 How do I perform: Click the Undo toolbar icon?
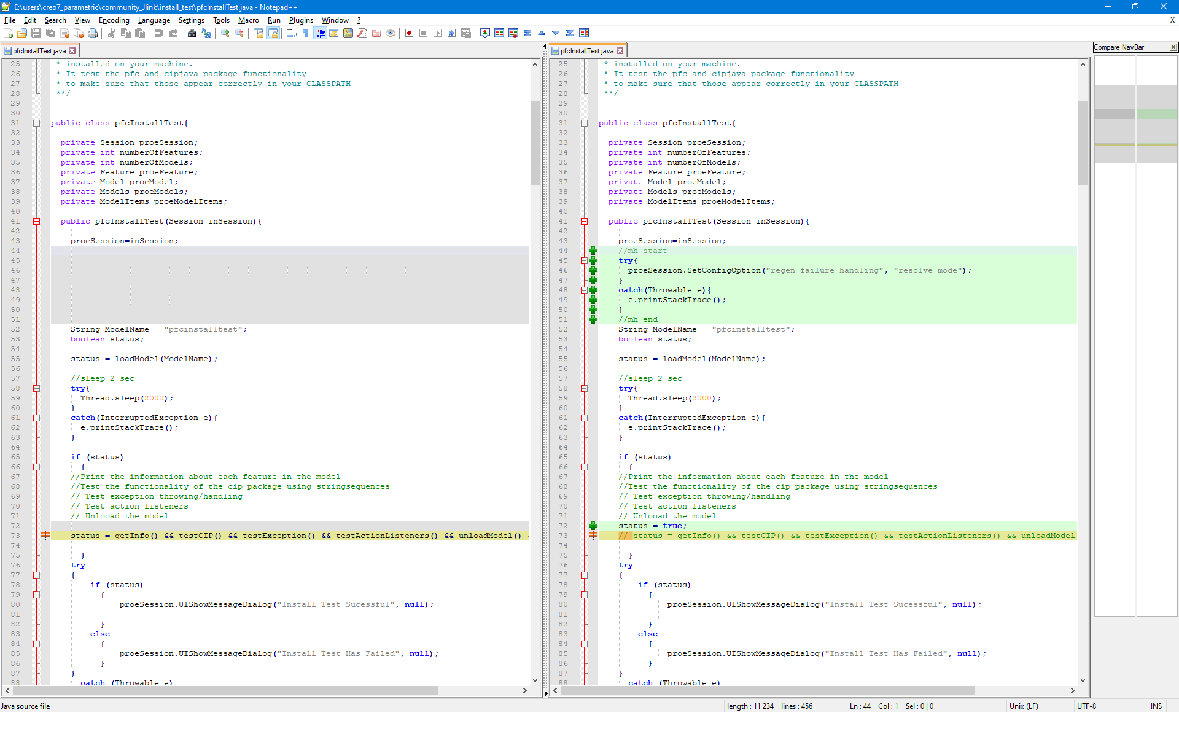pyautogui.click(x=159, y=33)
